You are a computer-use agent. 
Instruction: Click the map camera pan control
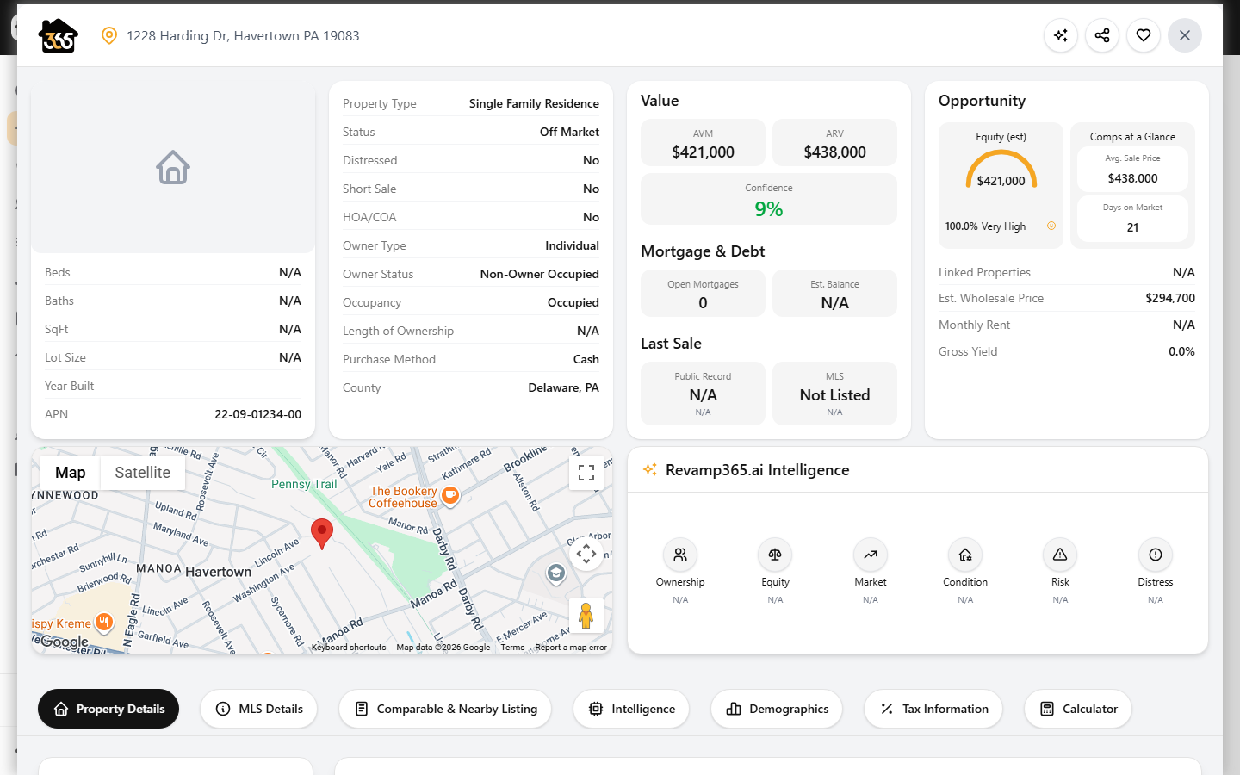coord(586,554)
